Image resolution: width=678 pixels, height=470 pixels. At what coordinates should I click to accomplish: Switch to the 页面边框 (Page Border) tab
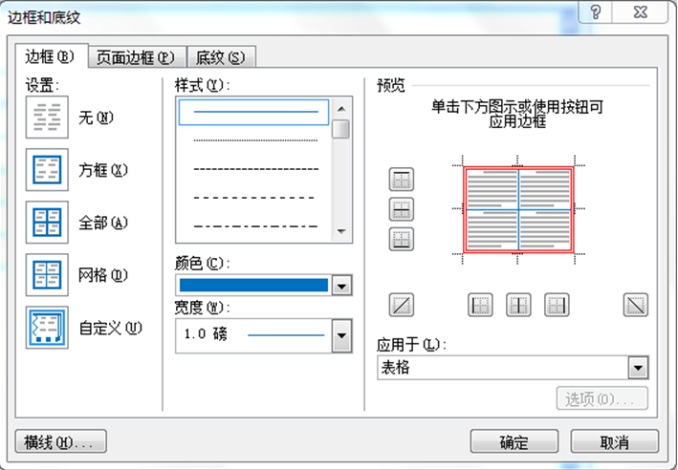[137, 57]
